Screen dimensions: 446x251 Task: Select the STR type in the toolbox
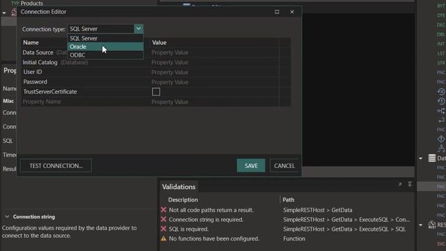pos(441,63)
